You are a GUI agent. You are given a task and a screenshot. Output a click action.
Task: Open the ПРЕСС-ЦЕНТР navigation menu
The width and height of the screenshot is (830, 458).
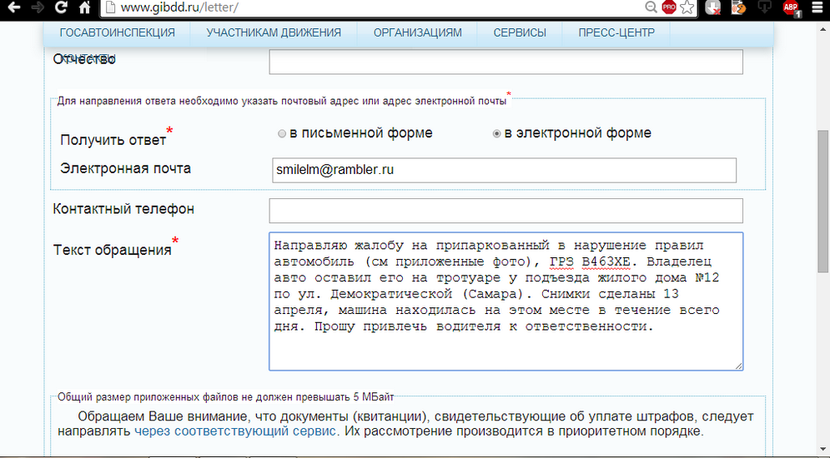point(616,33)
